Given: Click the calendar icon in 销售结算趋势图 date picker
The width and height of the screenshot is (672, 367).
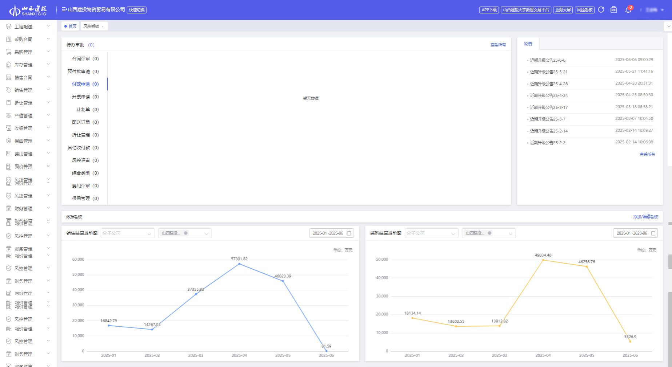Looking at the screenshot, I should coord(349,233).
